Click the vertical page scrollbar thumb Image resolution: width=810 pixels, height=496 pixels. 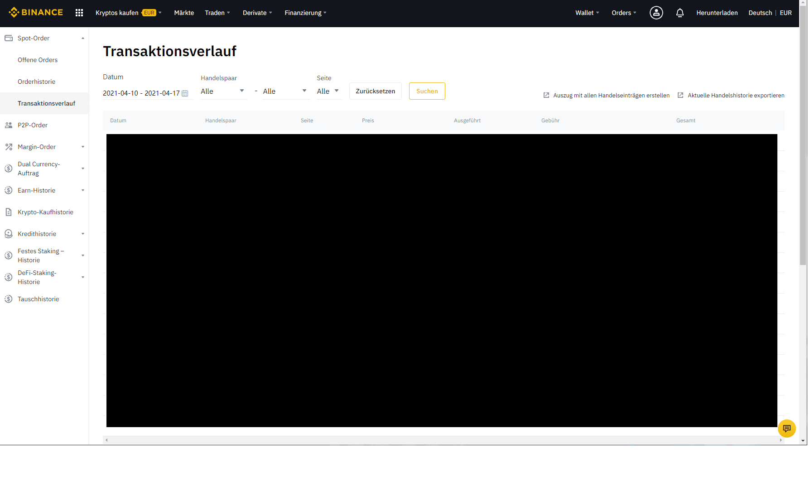click(803, 136)
